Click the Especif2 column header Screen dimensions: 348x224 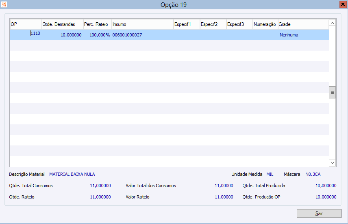pos(213,24)
